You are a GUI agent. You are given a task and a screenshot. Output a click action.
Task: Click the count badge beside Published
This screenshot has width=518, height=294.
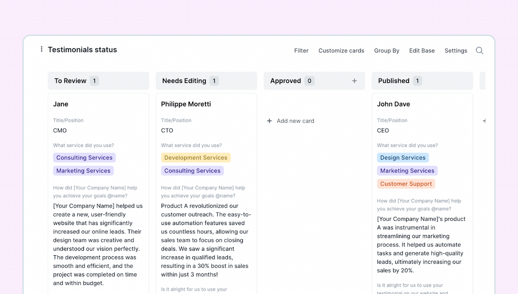(x=417, y=80)
